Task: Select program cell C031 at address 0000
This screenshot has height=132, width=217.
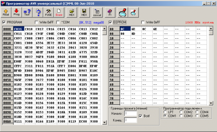Action: (19, 29)
